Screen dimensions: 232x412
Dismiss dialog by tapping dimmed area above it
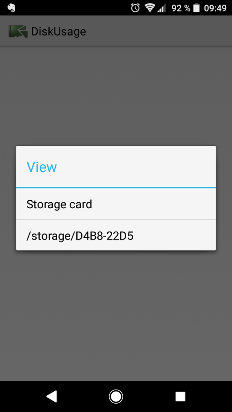coord(116,96)
